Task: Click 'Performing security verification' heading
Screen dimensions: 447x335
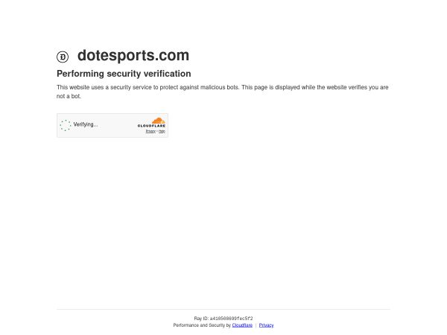Action: point(124,74)
